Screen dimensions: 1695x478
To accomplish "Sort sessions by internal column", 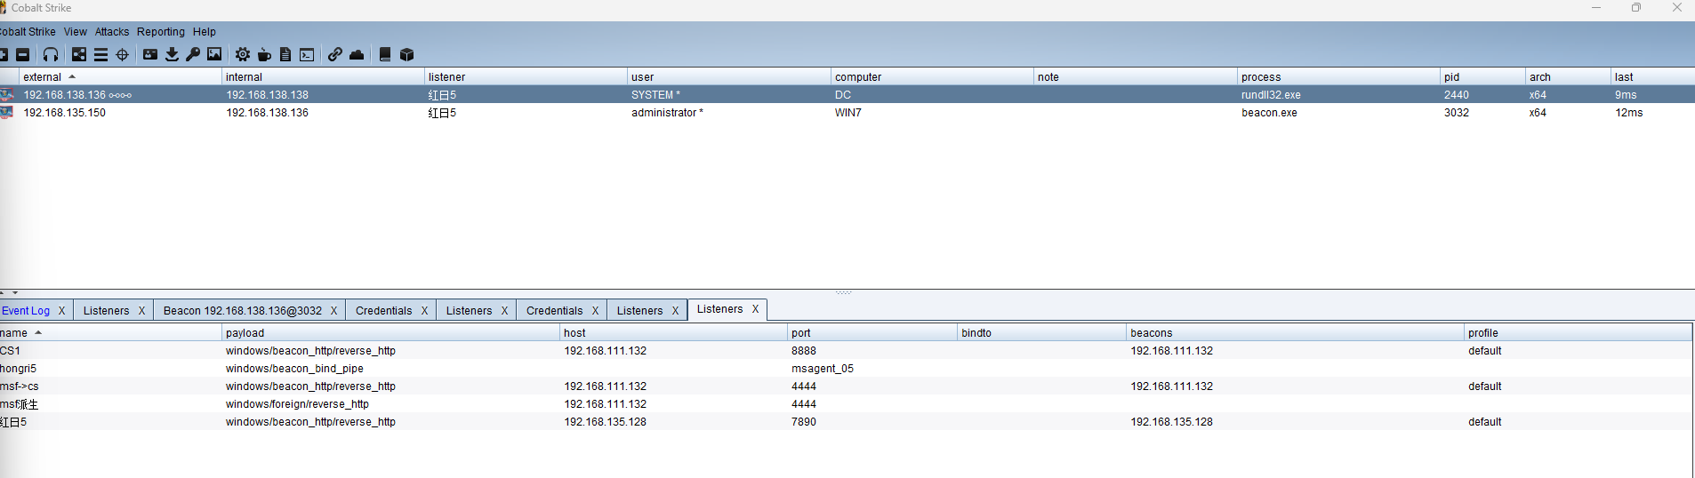I will (324, 77).
